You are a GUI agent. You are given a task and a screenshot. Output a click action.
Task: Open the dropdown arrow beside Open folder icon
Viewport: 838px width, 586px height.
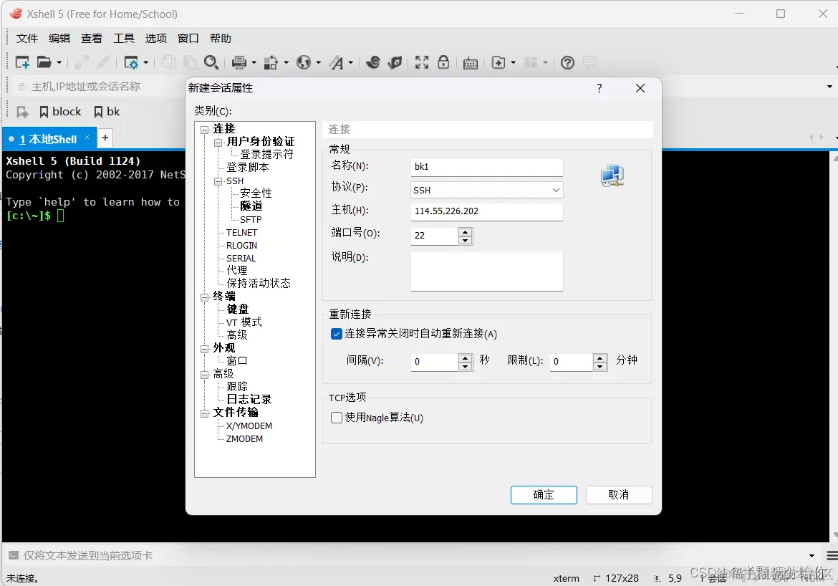(59, 62)
